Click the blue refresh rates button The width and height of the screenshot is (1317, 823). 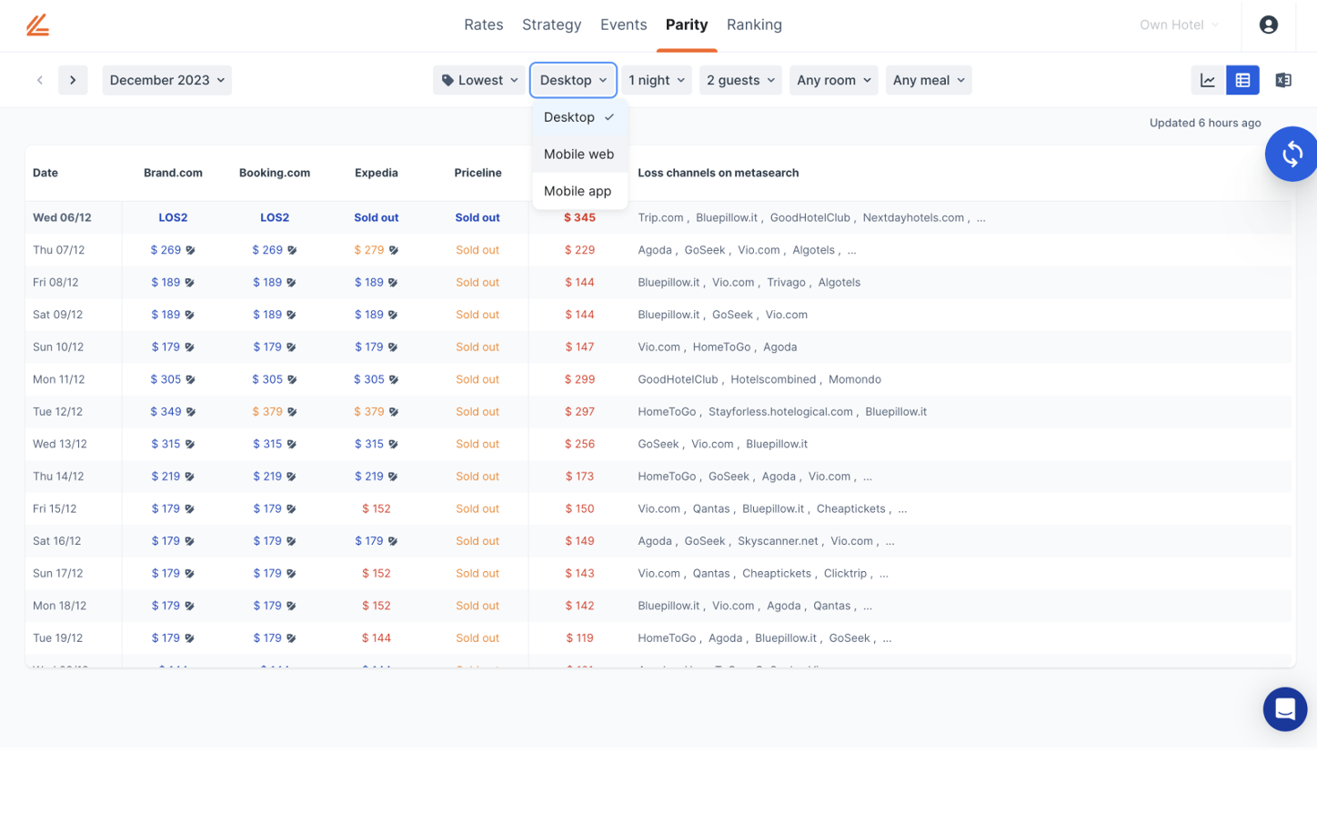pos(1292,154)
